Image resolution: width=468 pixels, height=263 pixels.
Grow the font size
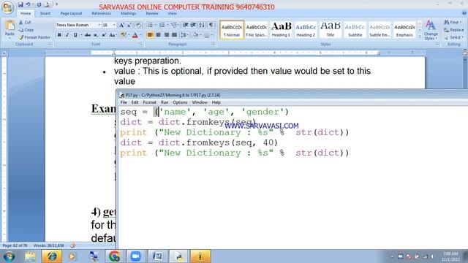point(121,26)
